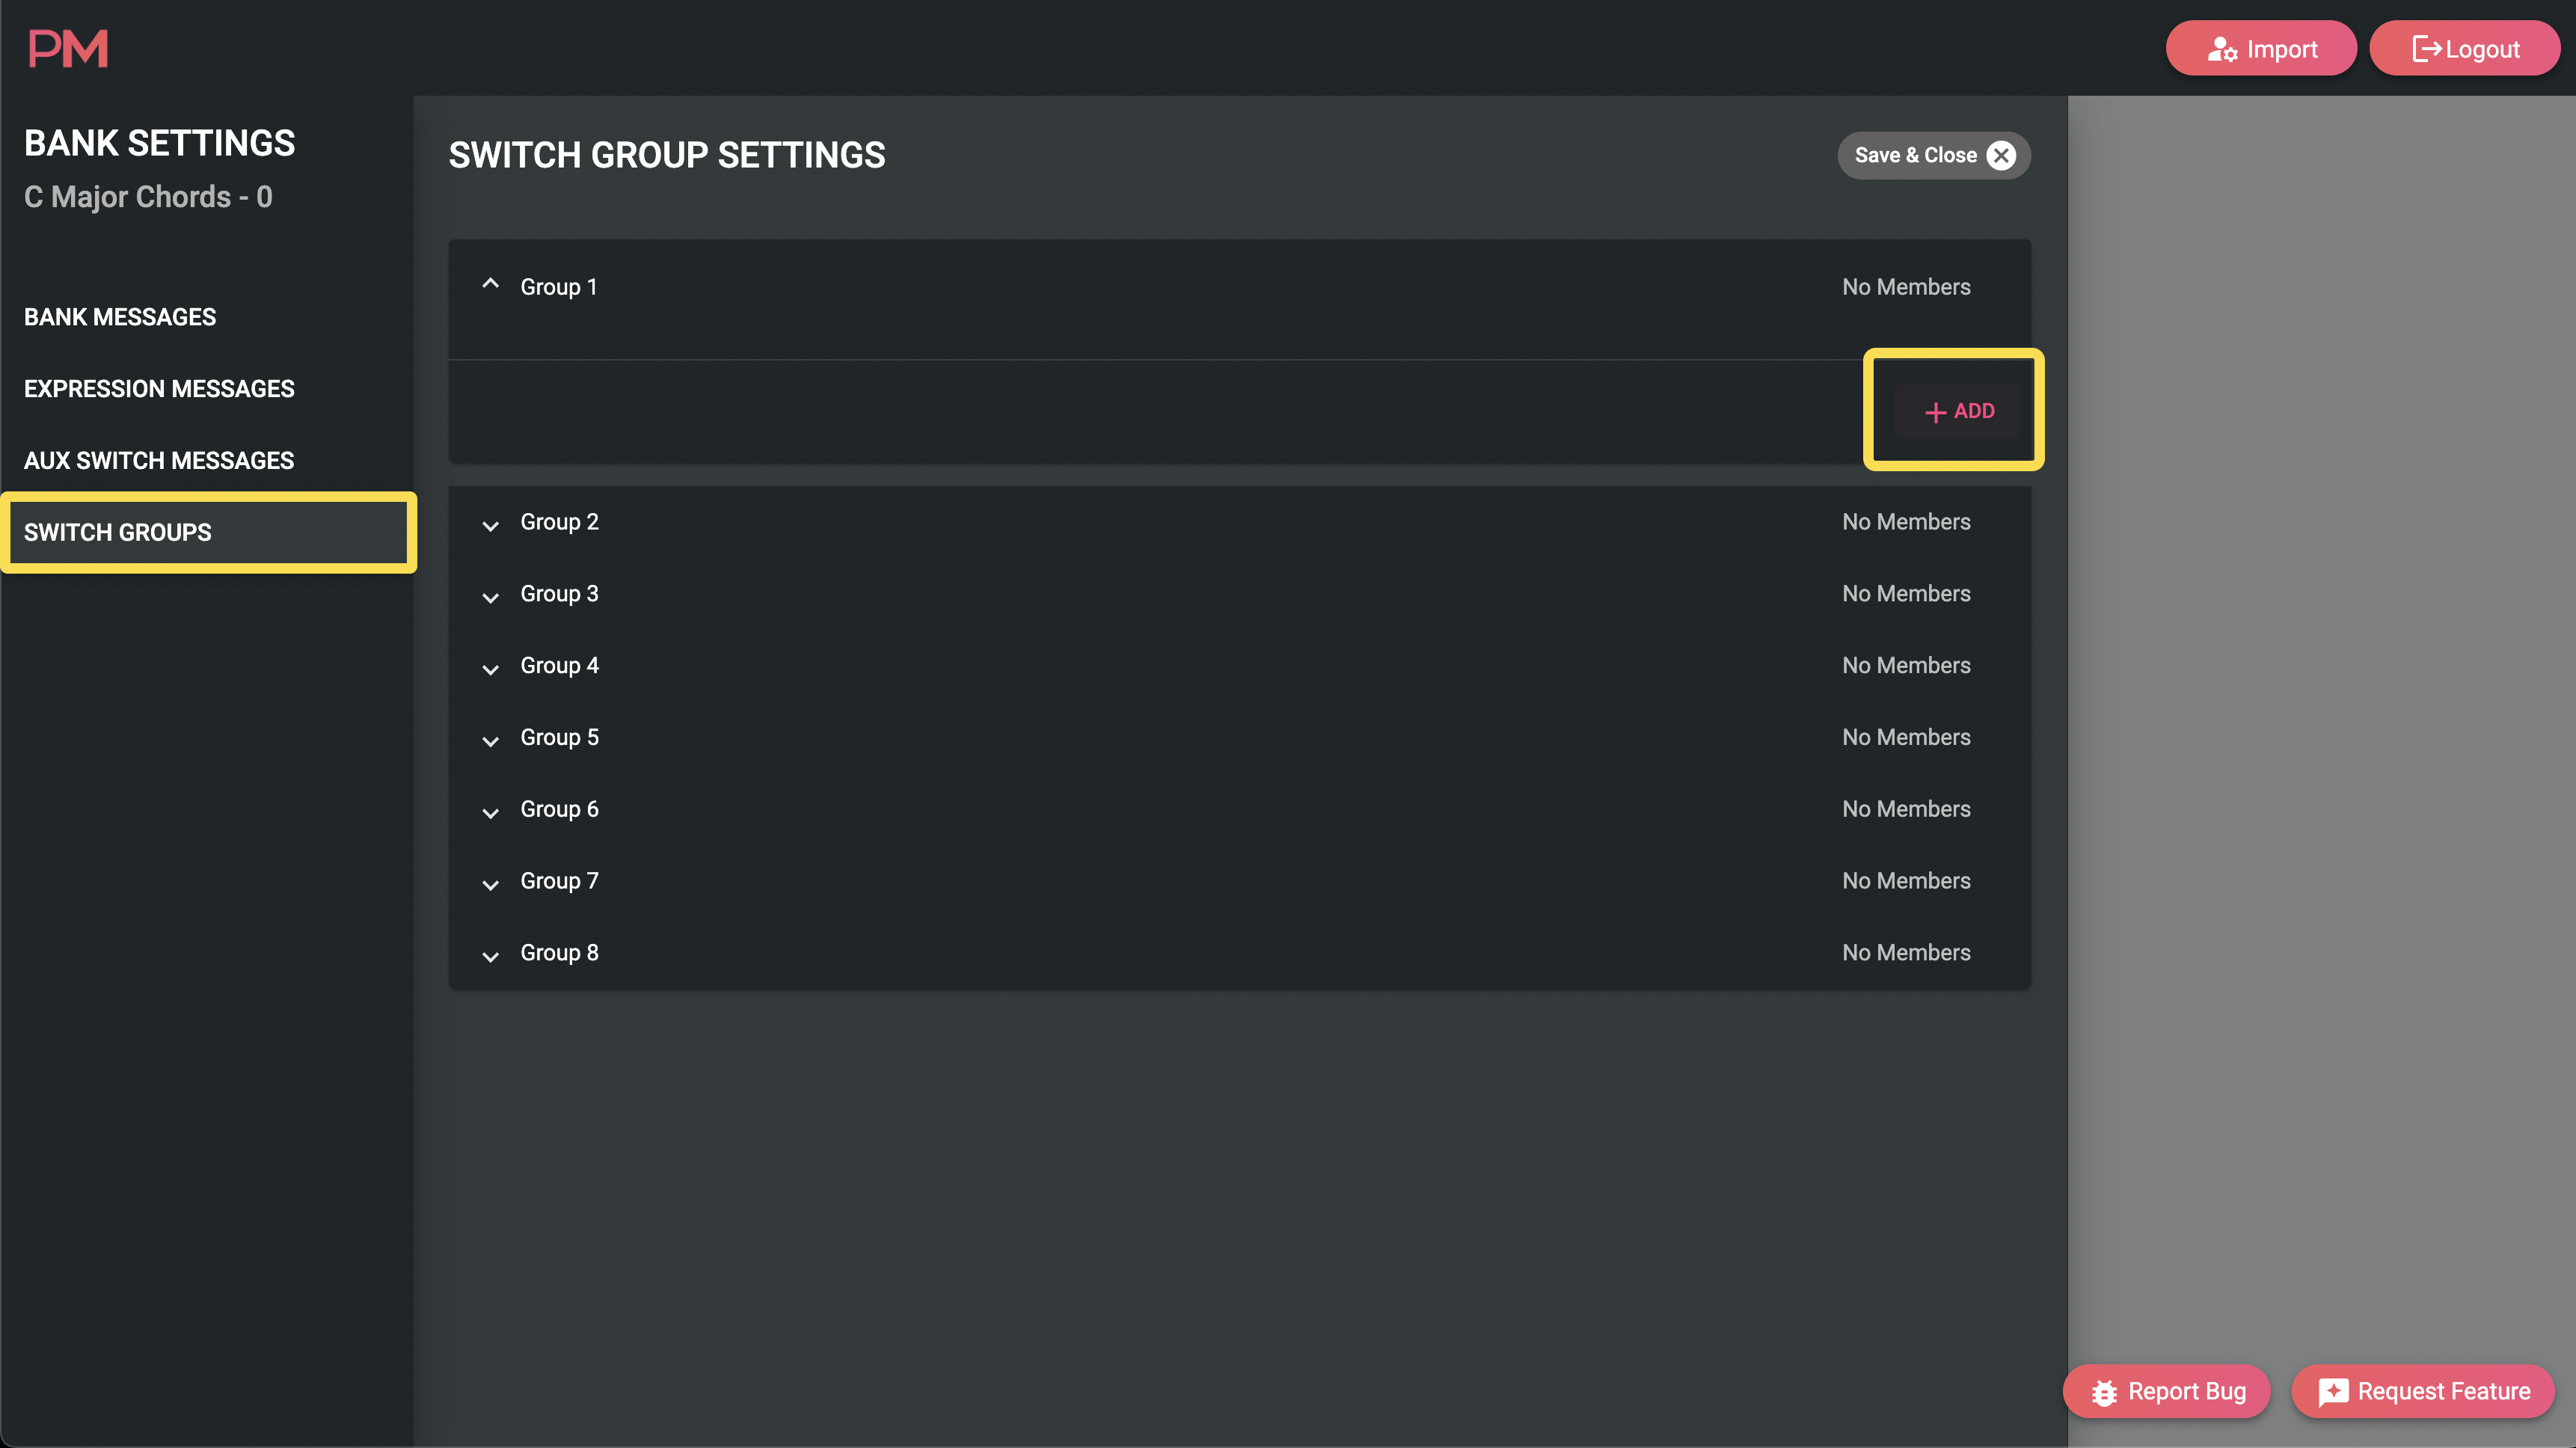Viewport: 2576px width, 1448px height.
Task: Click the Group 5 label
Action: [x=559, y=738]
